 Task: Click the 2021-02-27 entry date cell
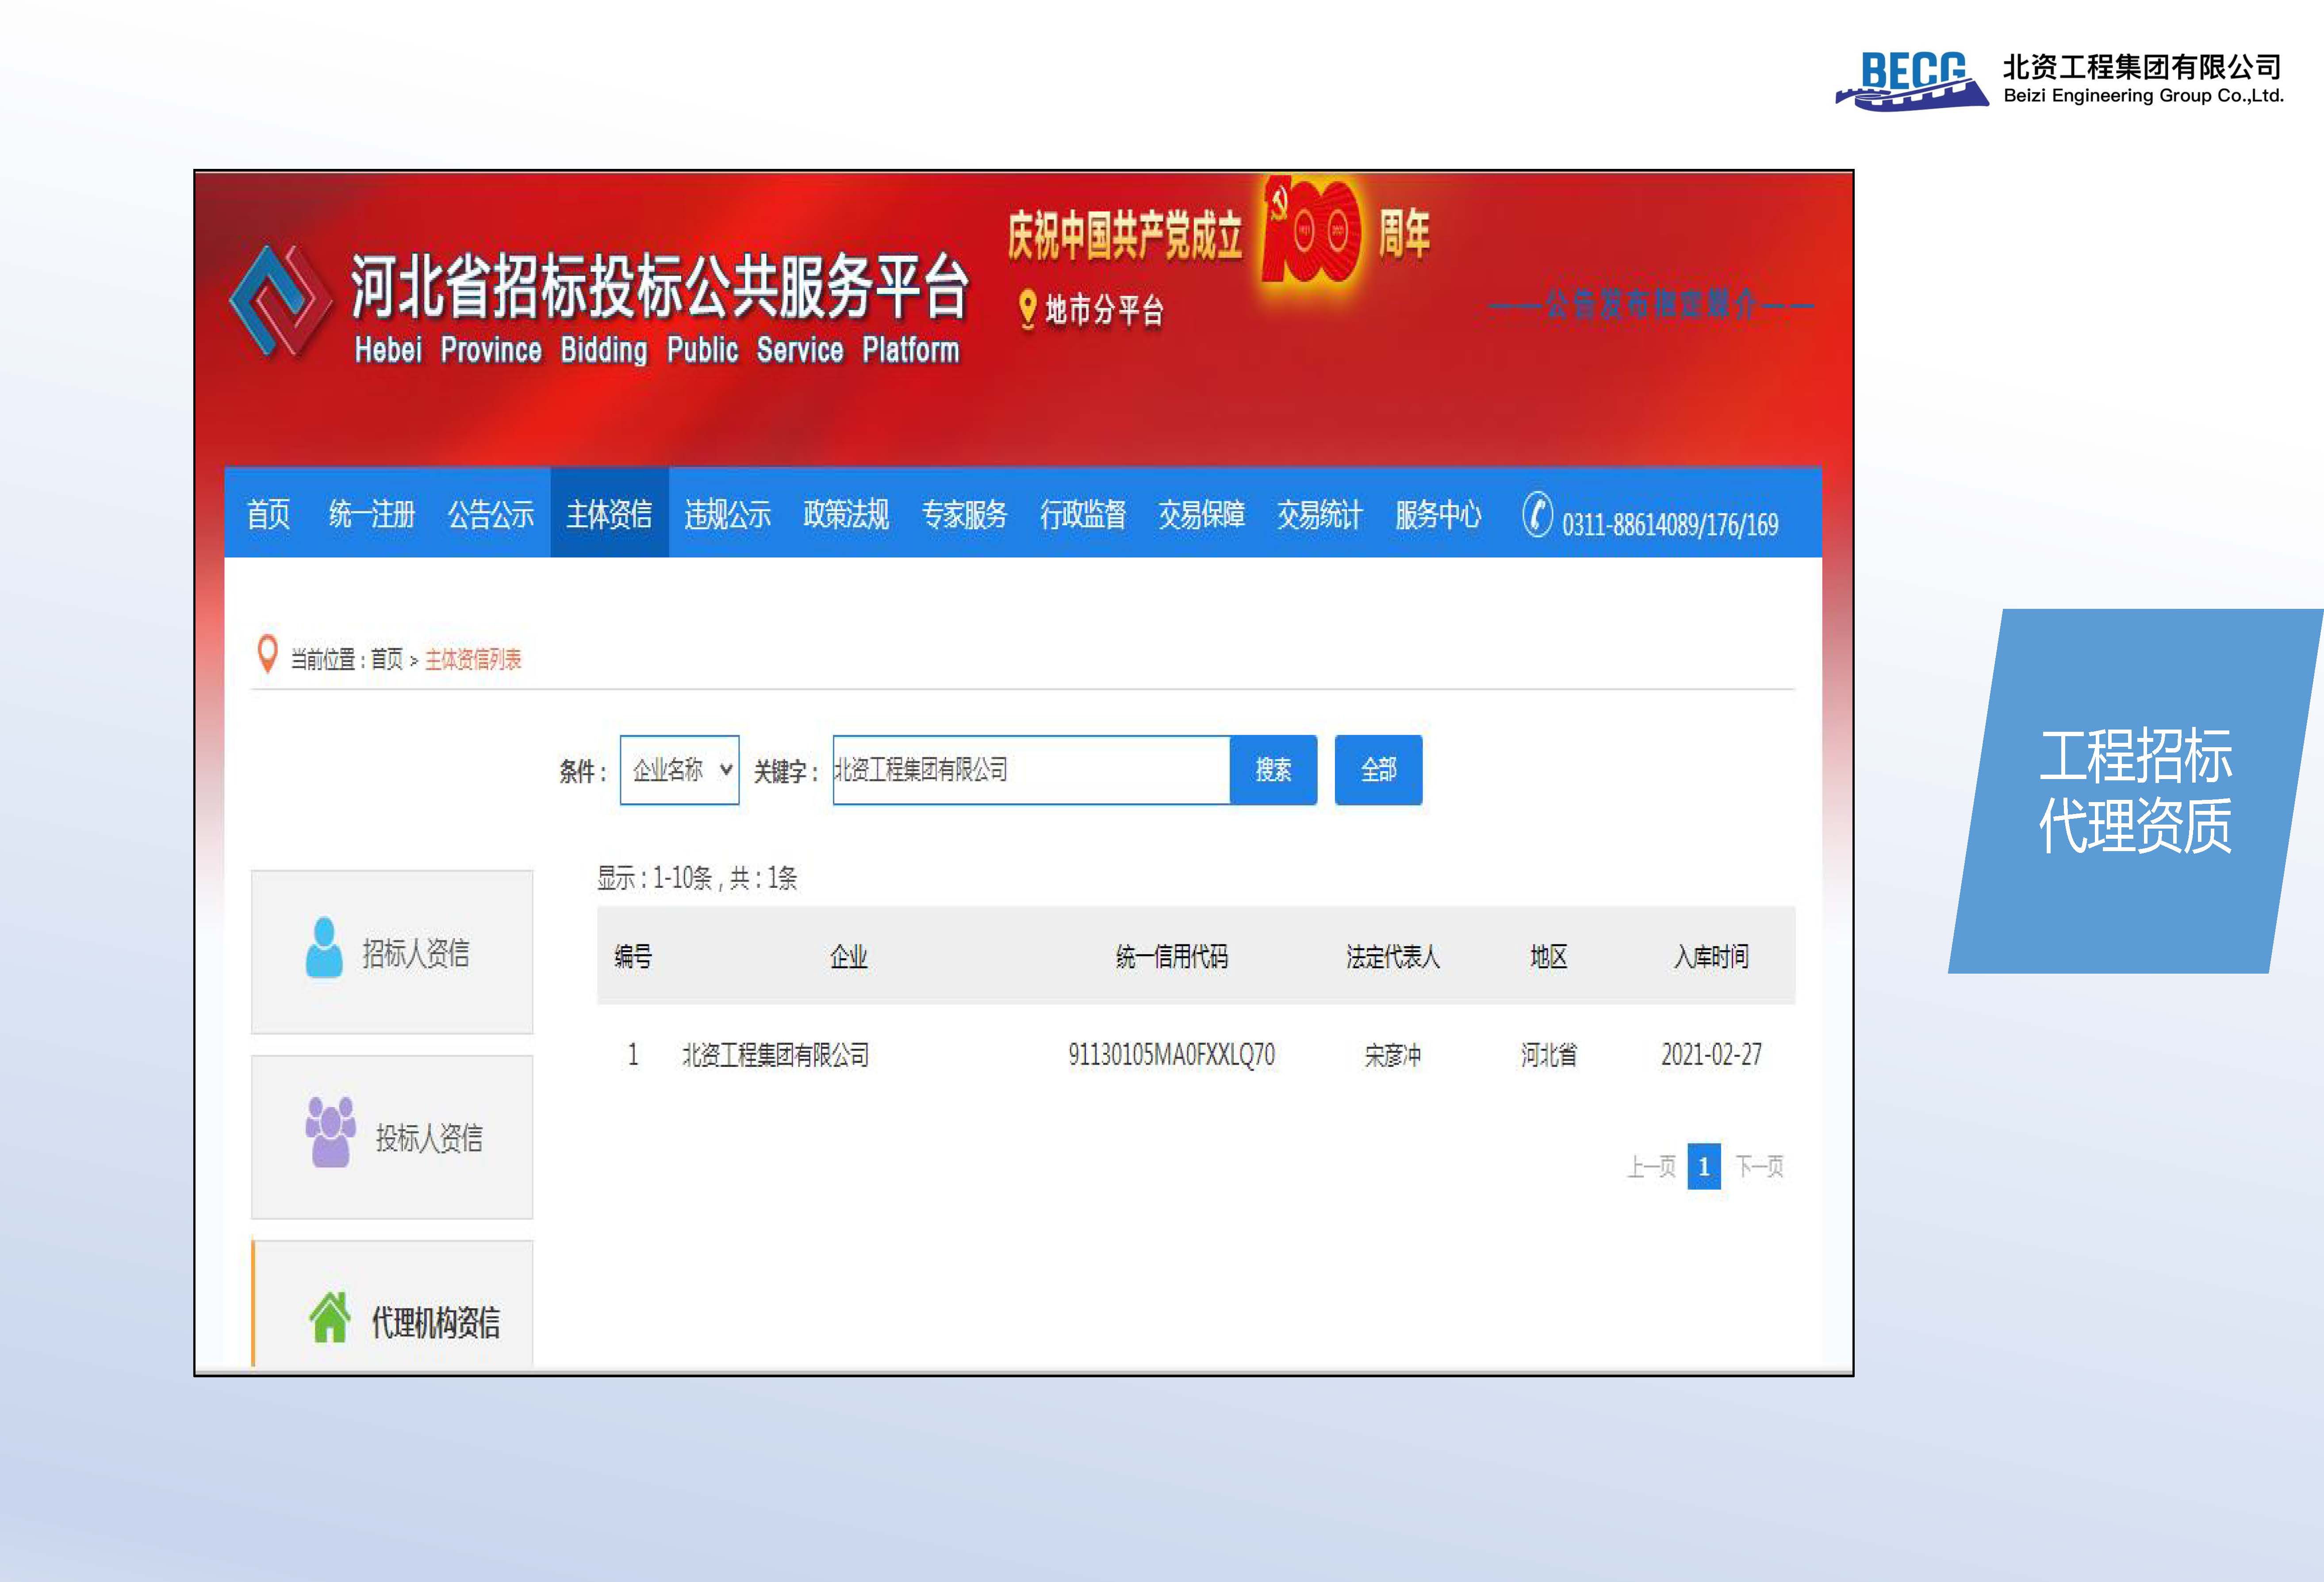click(x=1711, y=1055)
